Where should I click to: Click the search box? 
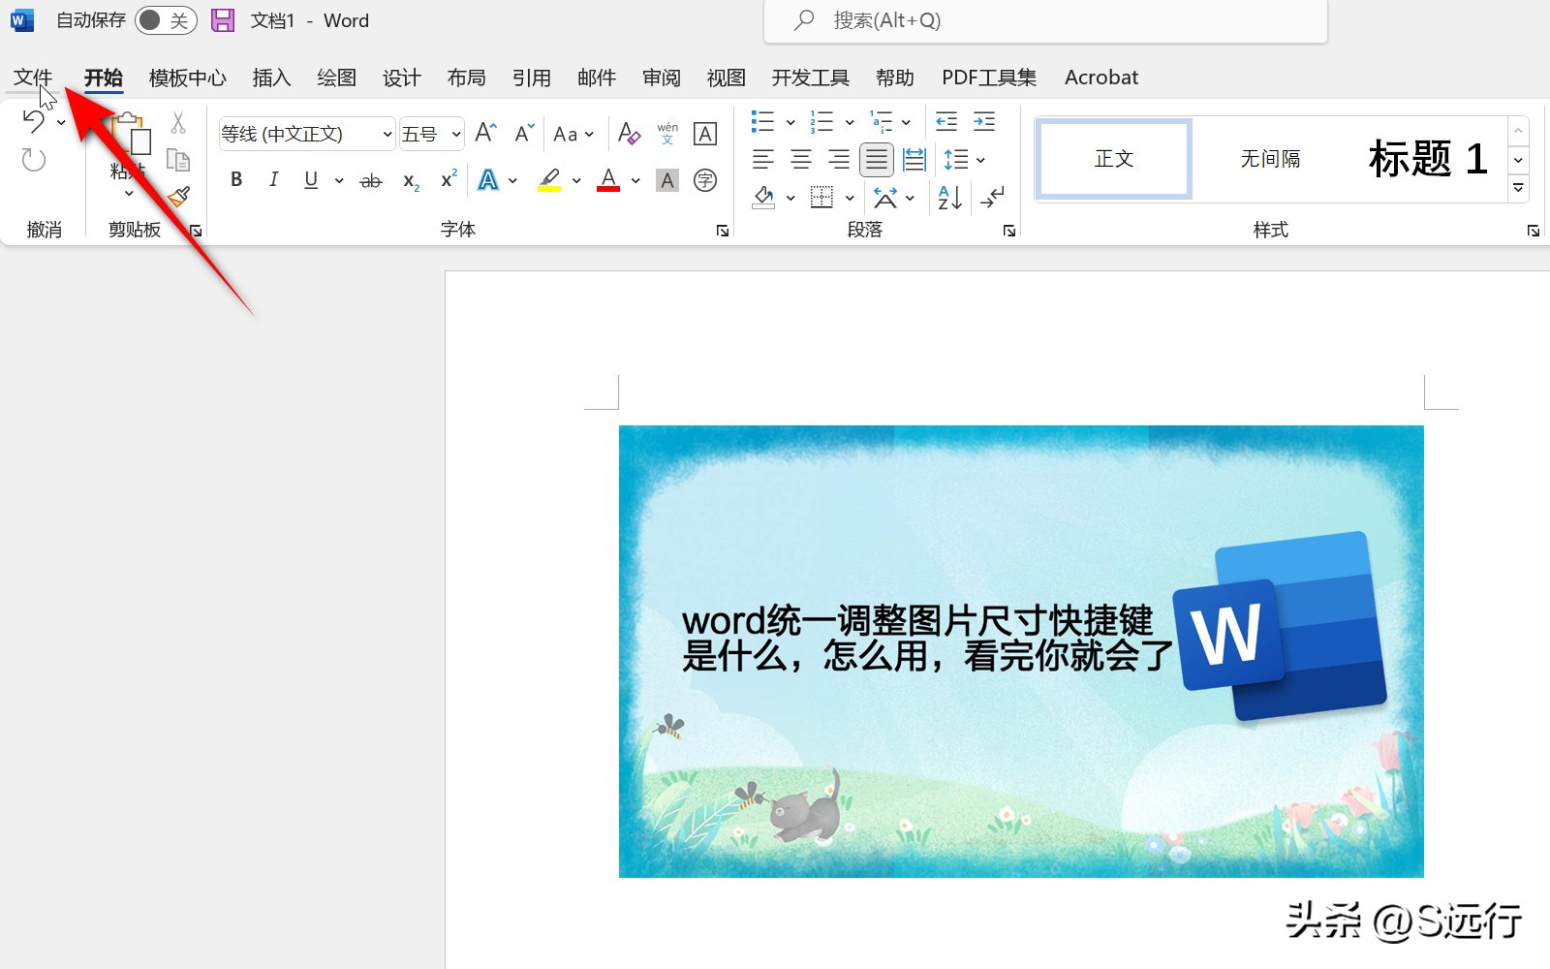(x=1045, y=21)
